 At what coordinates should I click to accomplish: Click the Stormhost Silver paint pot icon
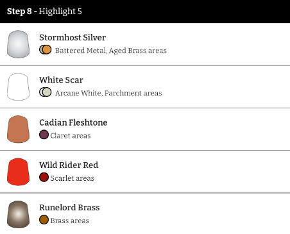click(18, 44)
